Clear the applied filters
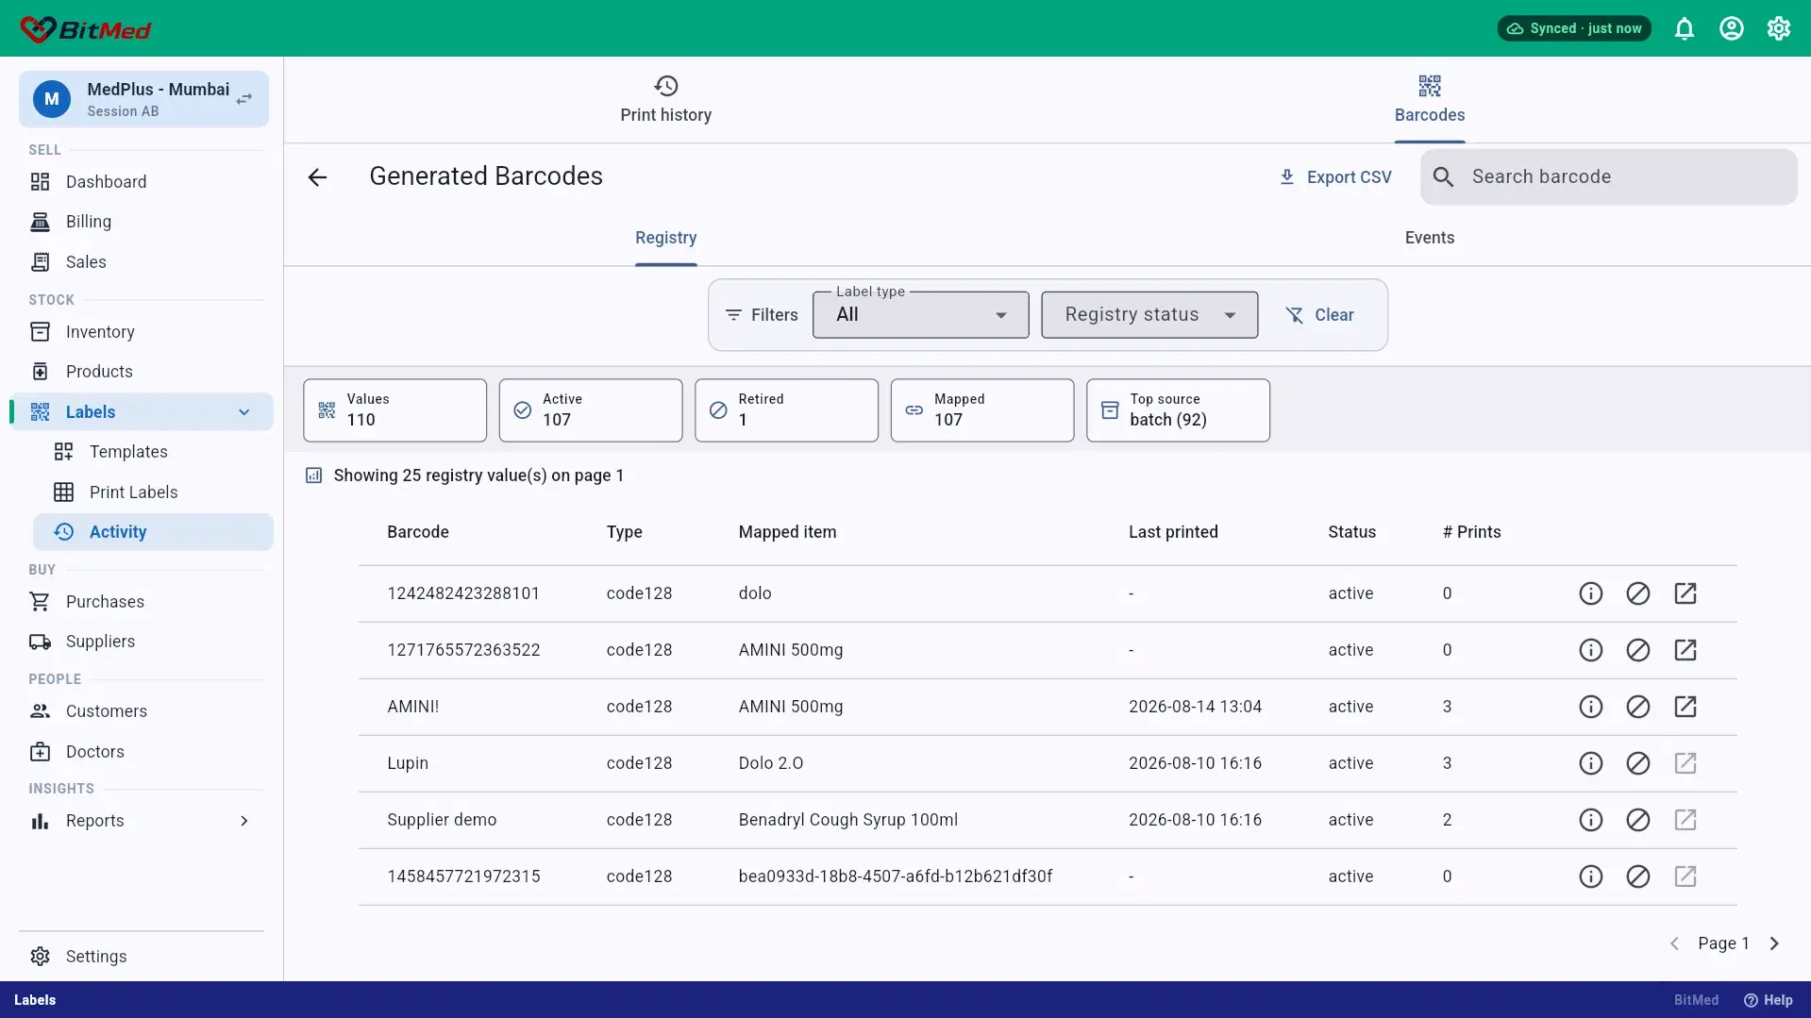 [1319, 315]
